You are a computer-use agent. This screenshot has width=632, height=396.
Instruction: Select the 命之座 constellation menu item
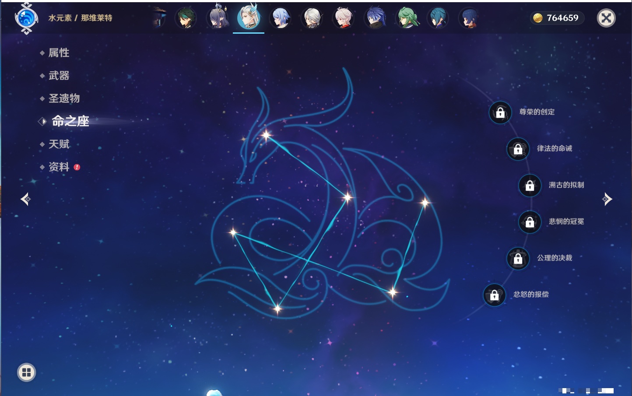coord(70,121)
